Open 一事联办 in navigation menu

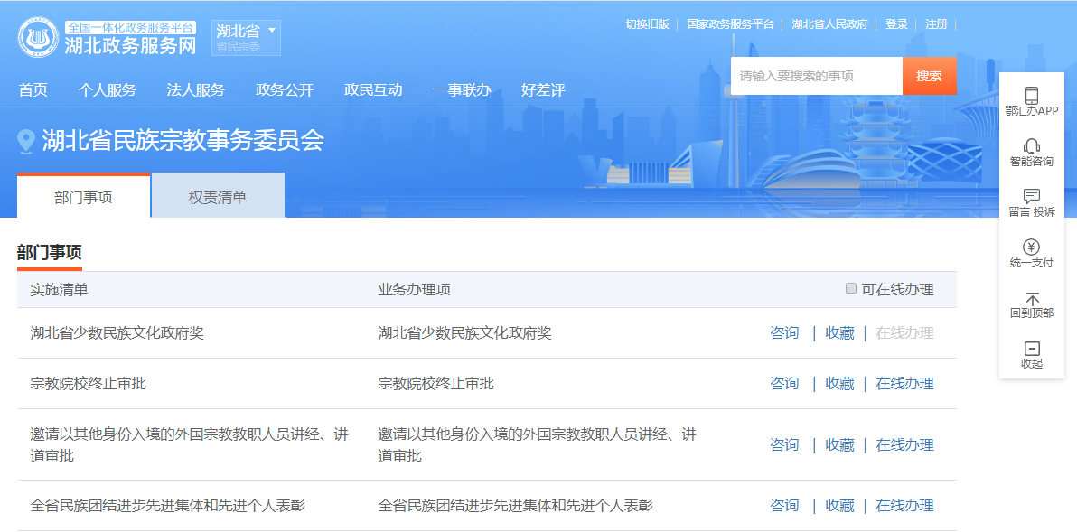[461, 90]
